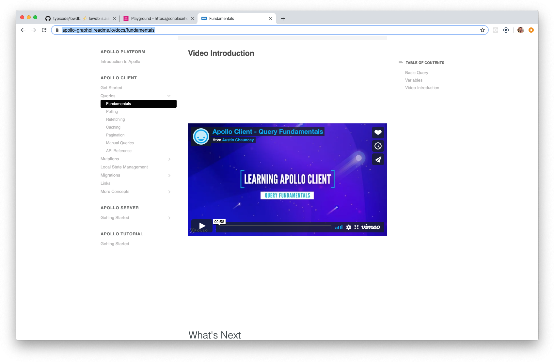This screenshot has height=362, width=554.
Task: Open the Manual Queries page
Action: click(120, 143)
